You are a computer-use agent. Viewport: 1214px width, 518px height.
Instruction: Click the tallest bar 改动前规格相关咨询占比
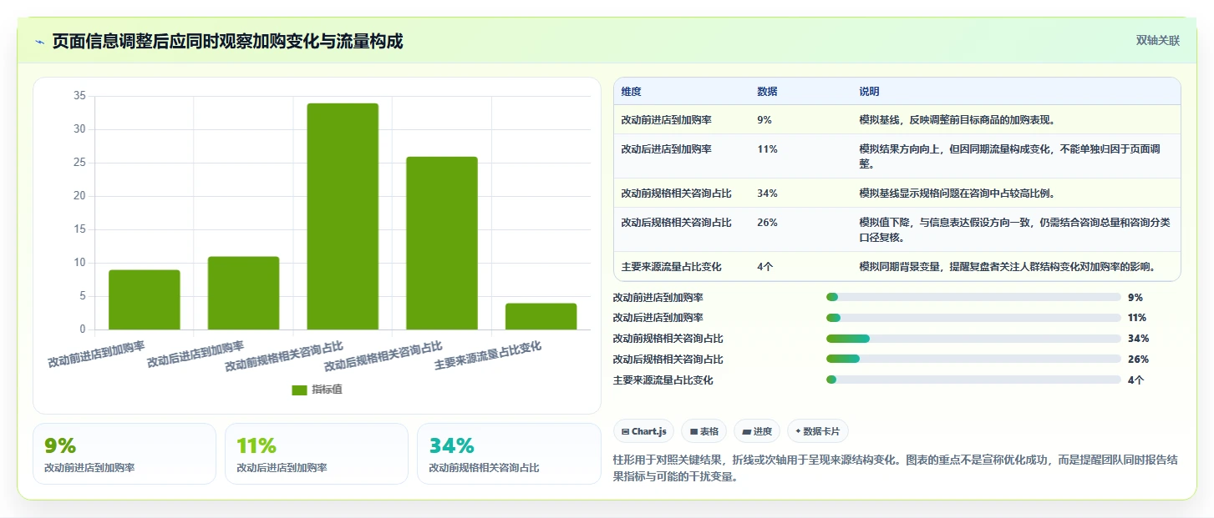pos(343,216)
